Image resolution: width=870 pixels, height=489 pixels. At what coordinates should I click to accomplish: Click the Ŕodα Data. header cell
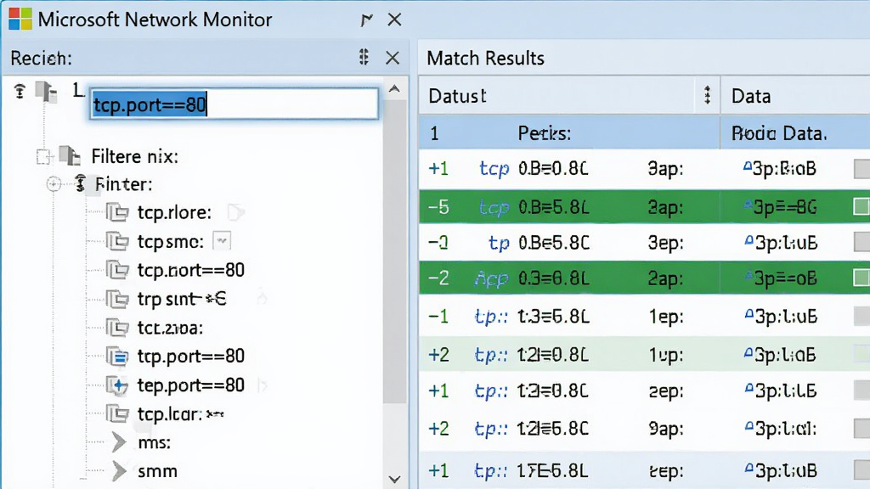(x=779, y=133)
